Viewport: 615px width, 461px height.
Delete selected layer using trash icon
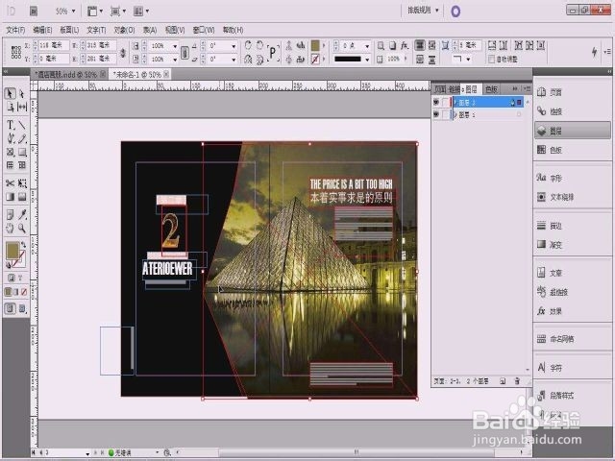pyautogui.click(x=517, y=380)
